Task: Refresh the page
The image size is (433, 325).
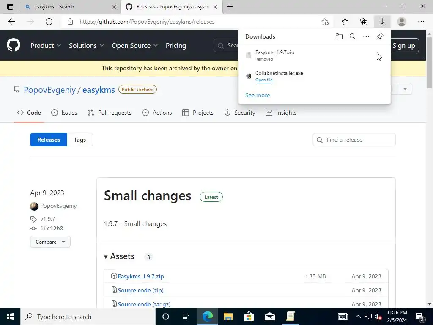Action: [49, 22]
